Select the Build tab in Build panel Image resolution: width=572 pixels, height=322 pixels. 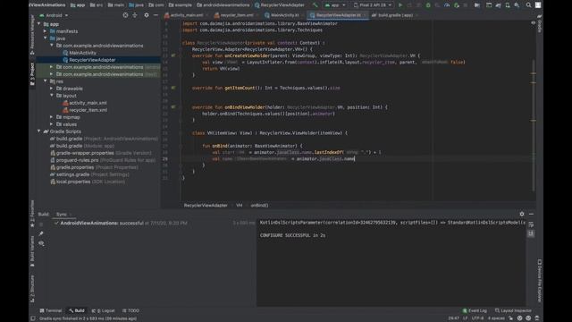[x=44, y=215]
